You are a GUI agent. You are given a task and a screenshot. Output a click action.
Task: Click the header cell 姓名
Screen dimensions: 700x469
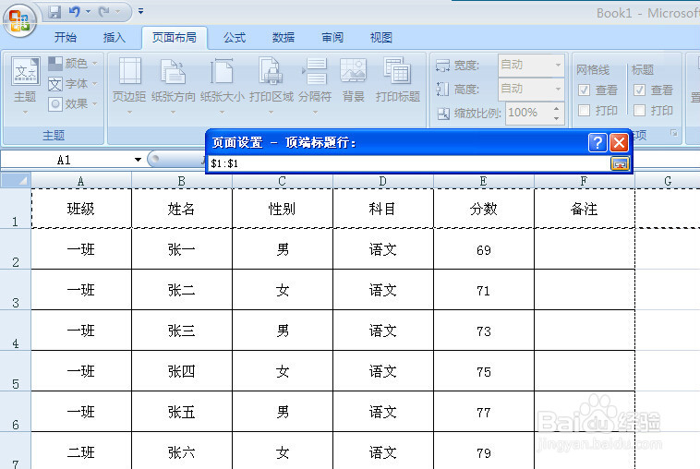point(182,209)
